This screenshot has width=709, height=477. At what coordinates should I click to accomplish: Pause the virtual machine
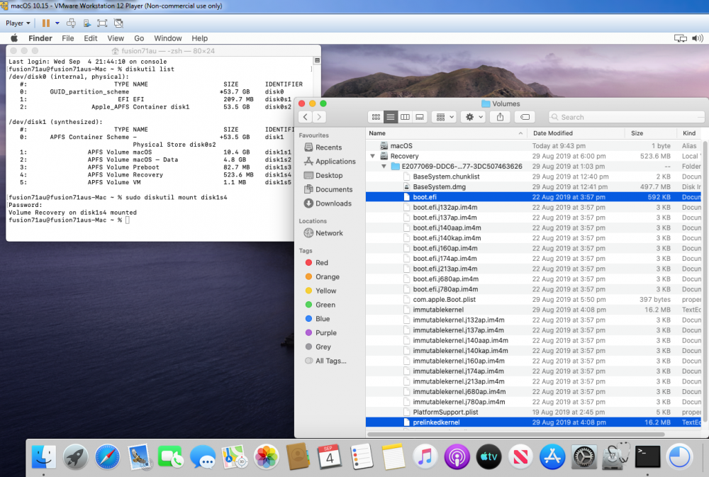pos(45,23)
